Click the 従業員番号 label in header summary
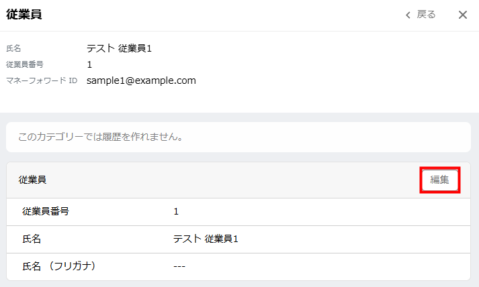Screen dimensions: 479x287 tap(25, 64)
